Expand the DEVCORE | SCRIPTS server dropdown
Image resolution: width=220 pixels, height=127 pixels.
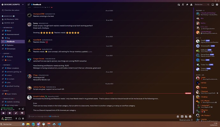23,4
